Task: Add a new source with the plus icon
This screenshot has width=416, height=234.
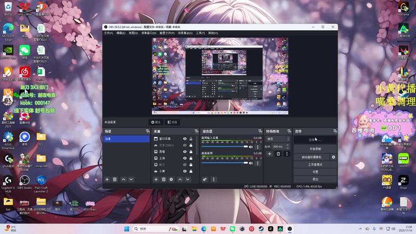Action: [156, 179]
